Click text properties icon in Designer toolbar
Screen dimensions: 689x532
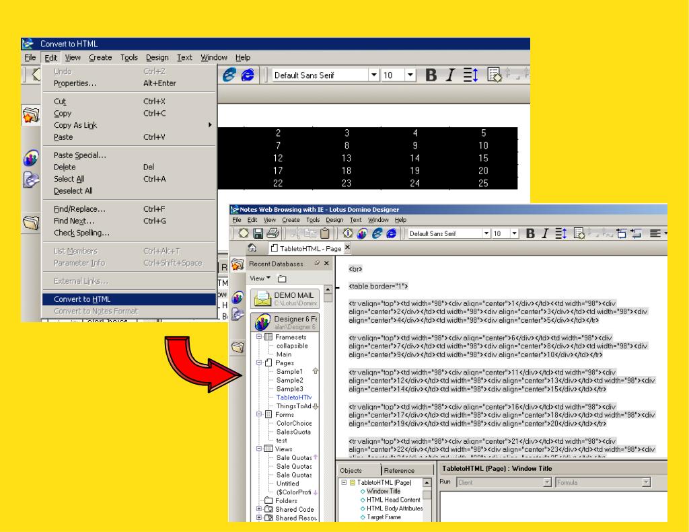pyautogui.click(x=579, y=233)
